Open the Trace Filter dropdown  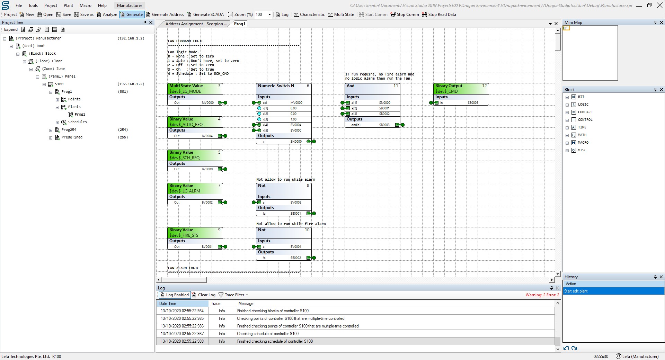tap(233, 295)
